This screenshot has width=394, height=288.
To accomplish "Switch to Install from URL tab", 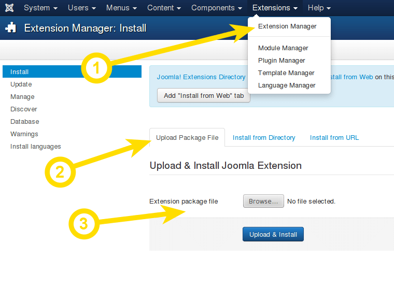I will tap(334, 138).
